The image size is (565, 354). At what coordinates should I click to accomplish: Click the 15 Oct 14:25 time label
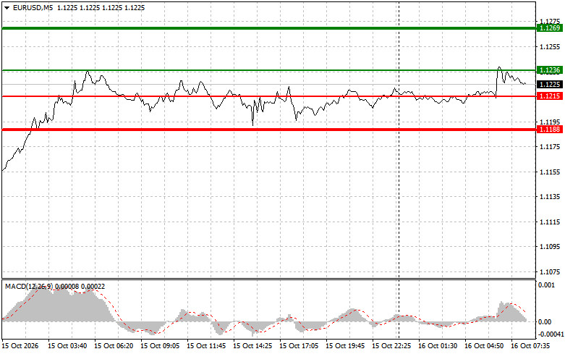pos(252,346)
